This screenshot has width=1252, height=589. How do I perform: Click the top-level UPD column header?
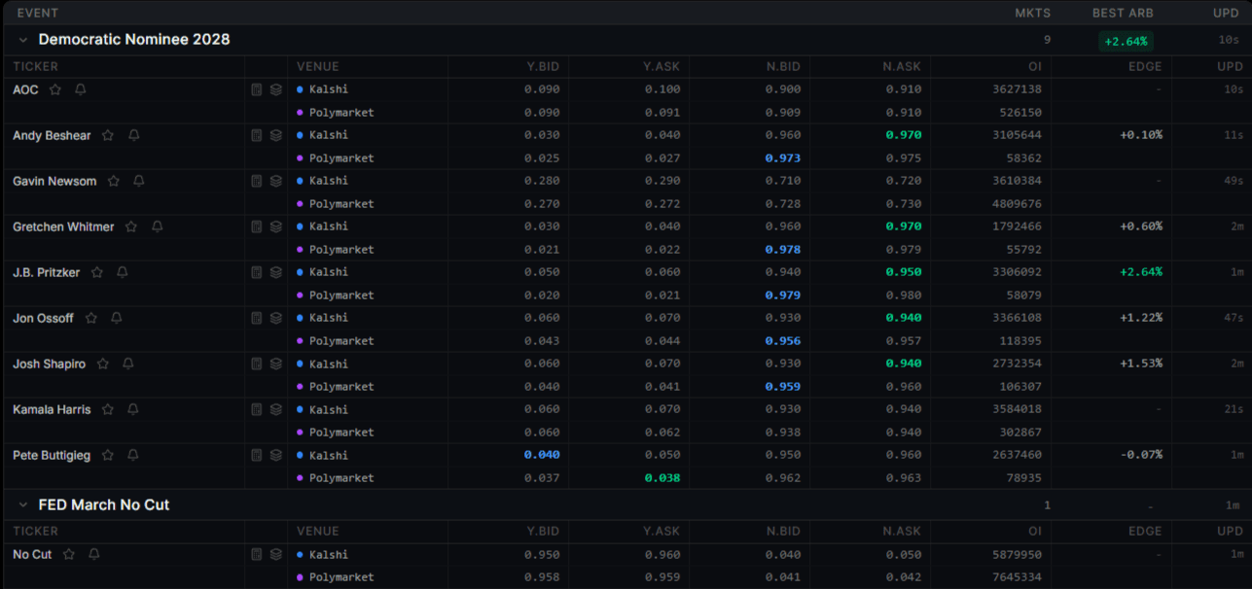1227,13
